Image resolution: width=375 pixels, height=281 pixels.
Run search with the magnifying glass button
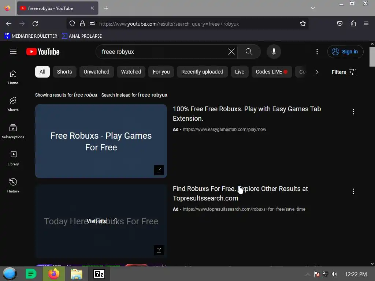[x=249, y=52]
